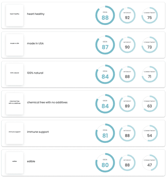Select the heart healthy Interest score 92 ring
The width and height of the screenshot is (168, 178).
click(127, 15)
